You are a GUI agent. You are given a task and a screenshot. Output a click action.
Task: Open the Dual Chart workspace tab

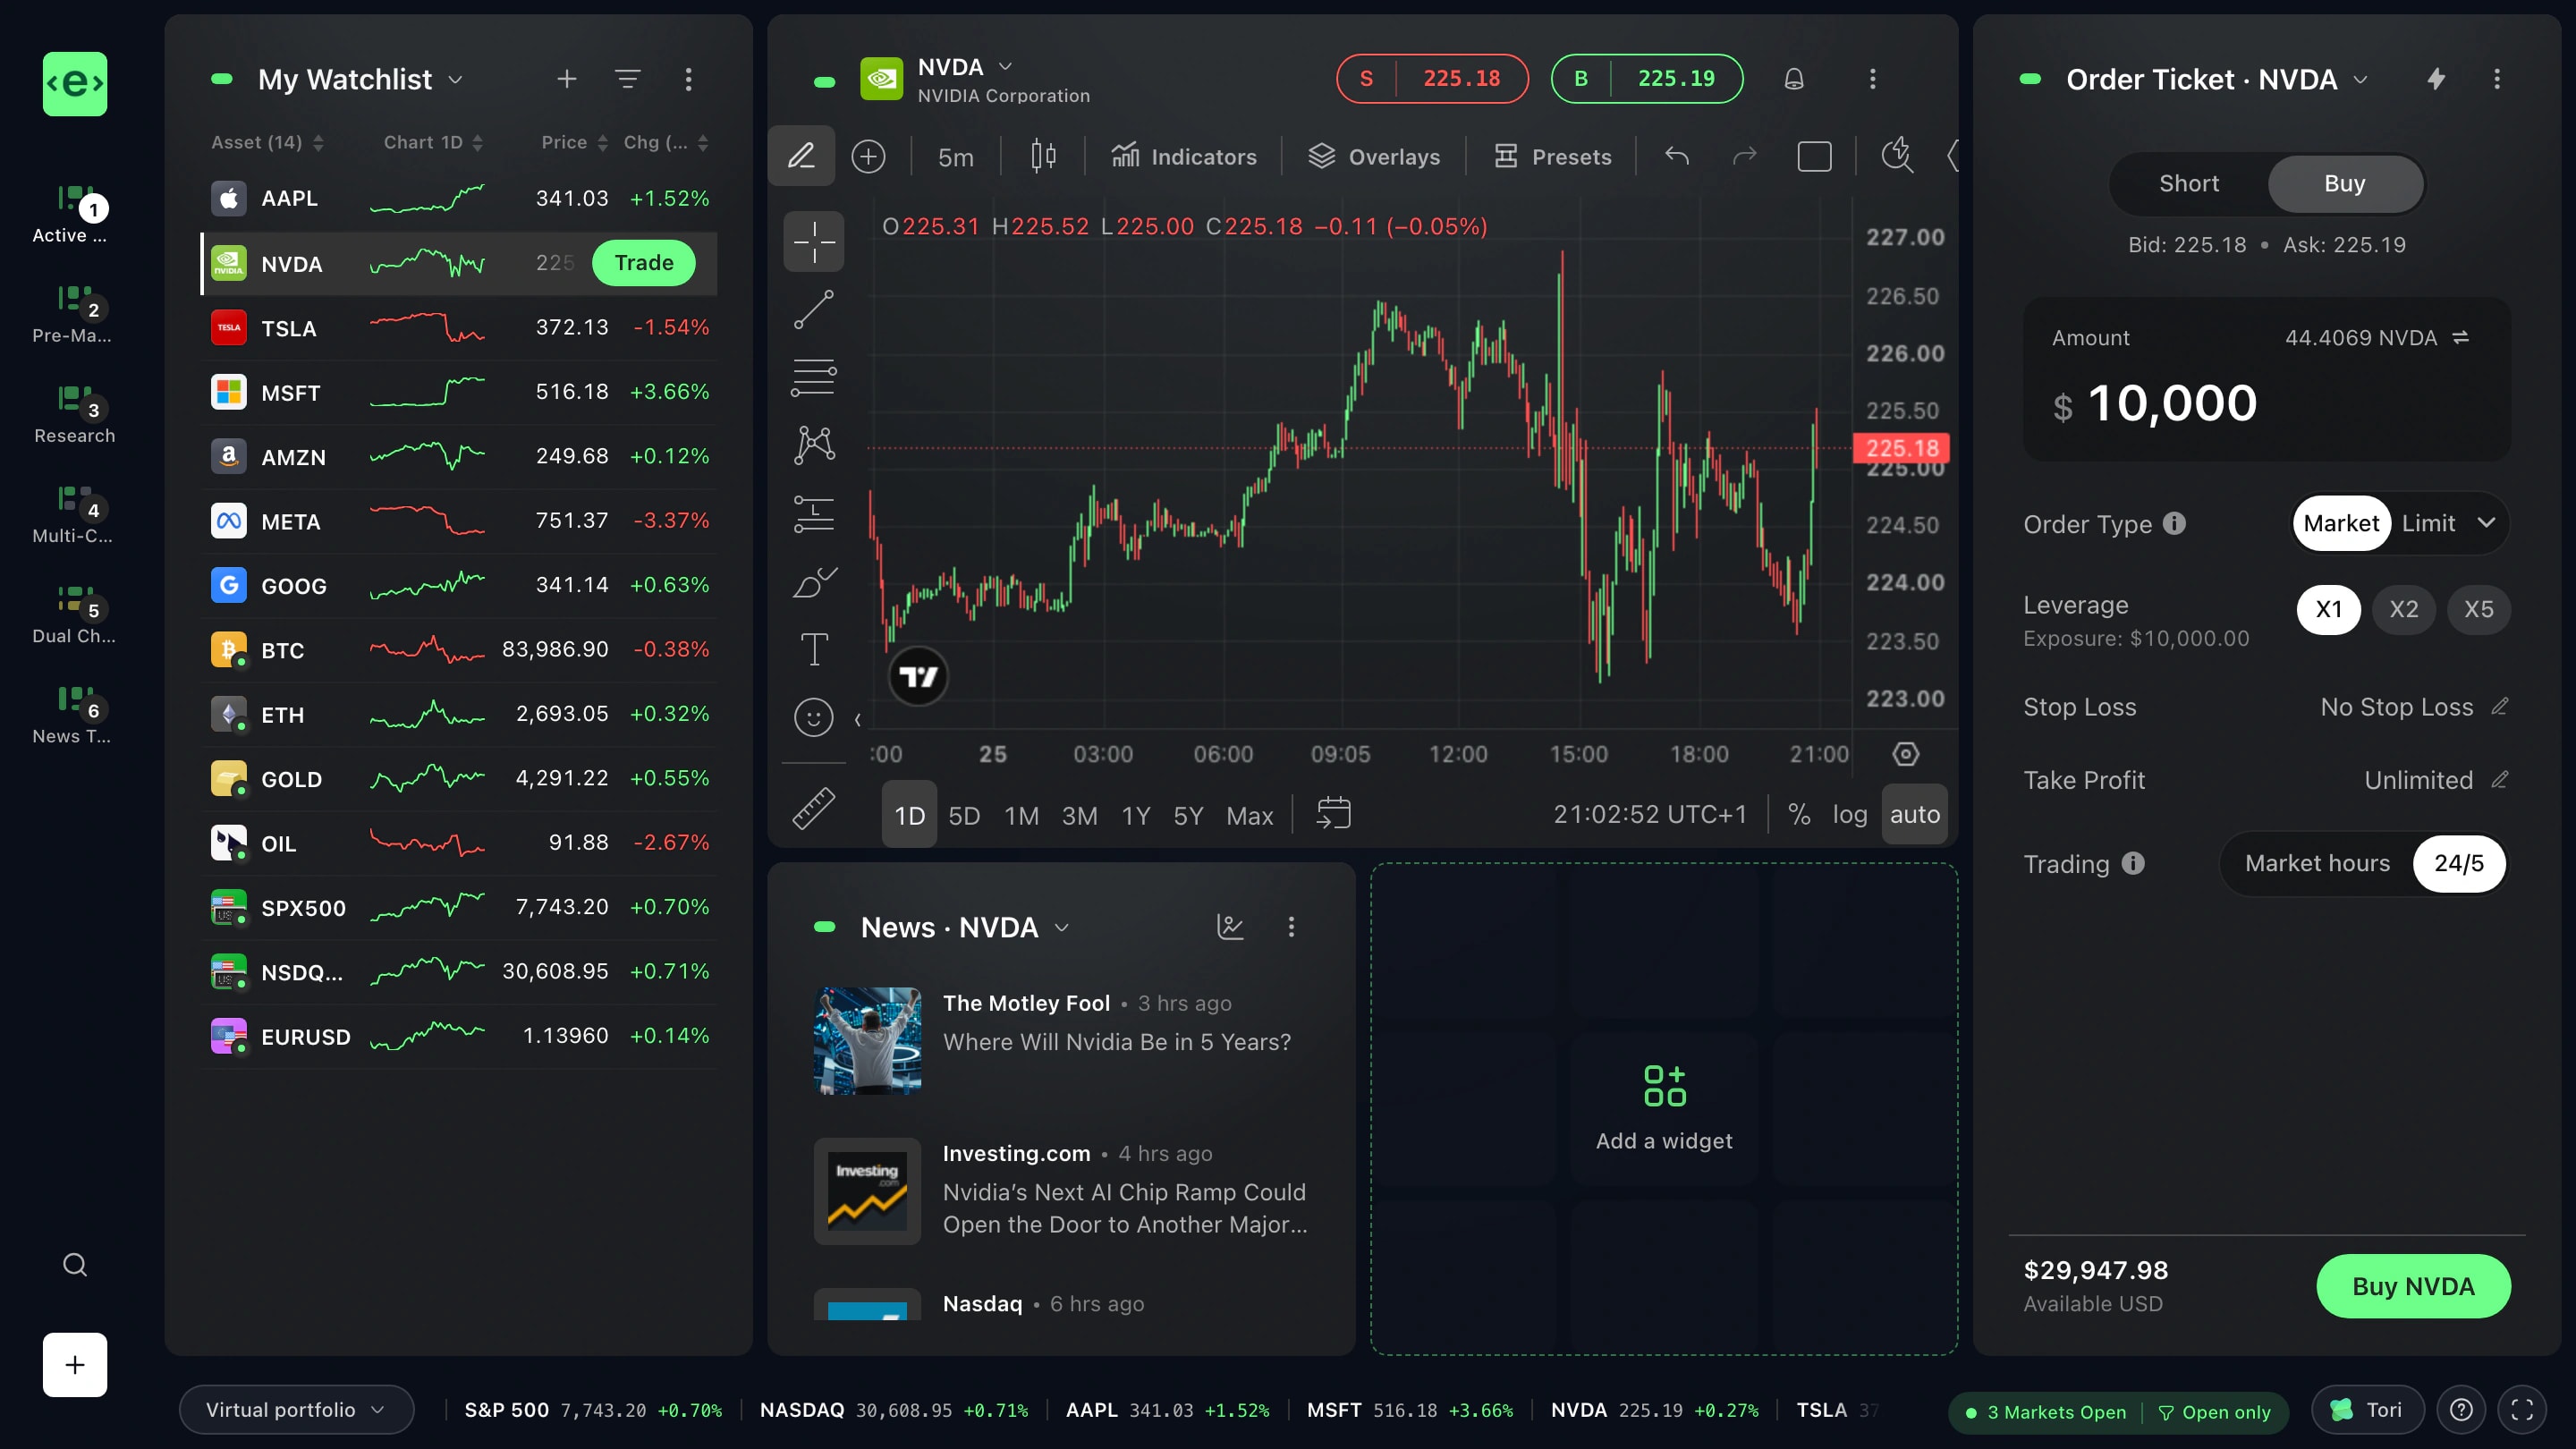[x=75, y=614]
